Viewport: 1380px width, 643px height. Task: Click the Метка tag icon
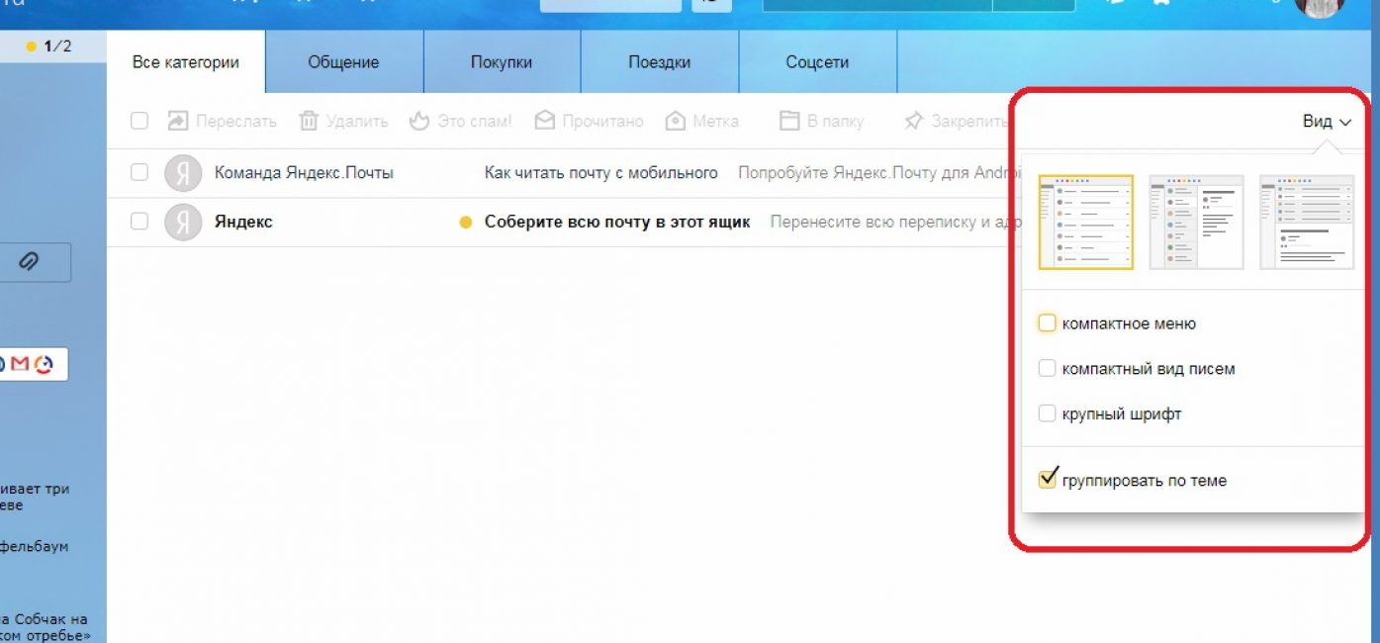(676, 121)
